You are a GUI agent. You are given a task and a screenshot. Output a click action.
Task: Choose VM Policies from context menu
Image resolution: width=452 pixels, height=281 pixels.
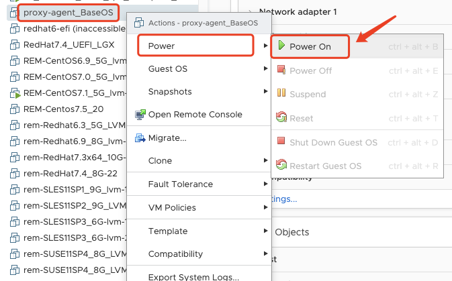click(x=172, y=208)
